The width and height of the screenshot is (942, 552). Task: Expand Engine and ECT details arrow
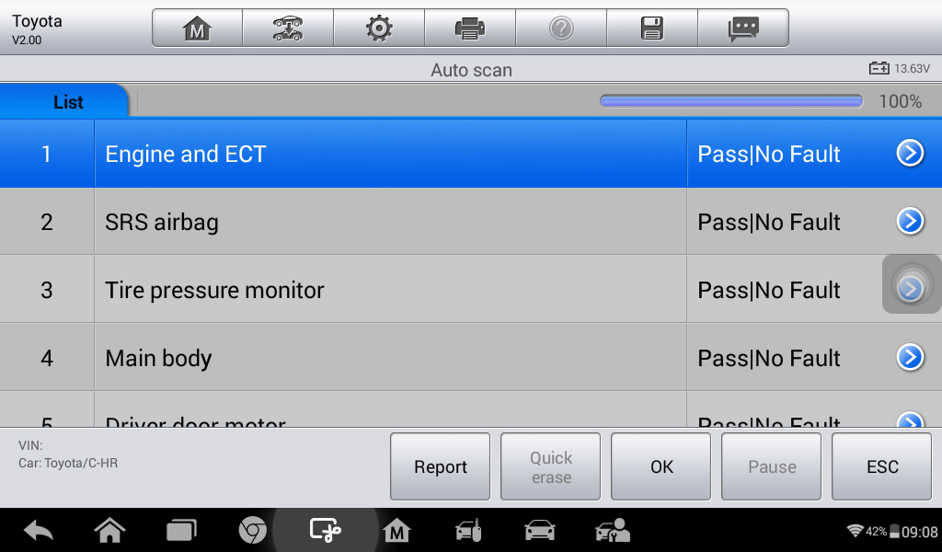click(910, 154)
